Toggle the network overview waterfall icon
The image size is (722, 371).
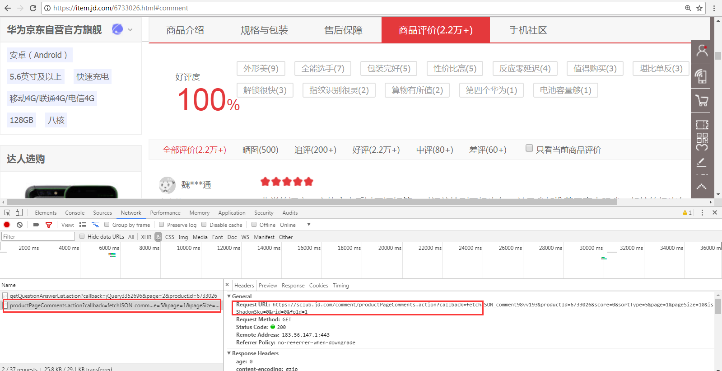pos(95,225)
